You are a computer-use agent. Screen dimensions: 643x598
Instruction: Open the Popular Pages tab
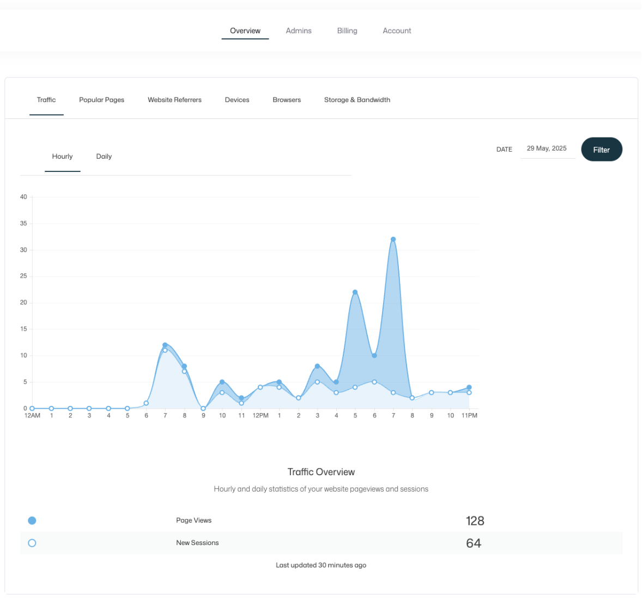102,100
